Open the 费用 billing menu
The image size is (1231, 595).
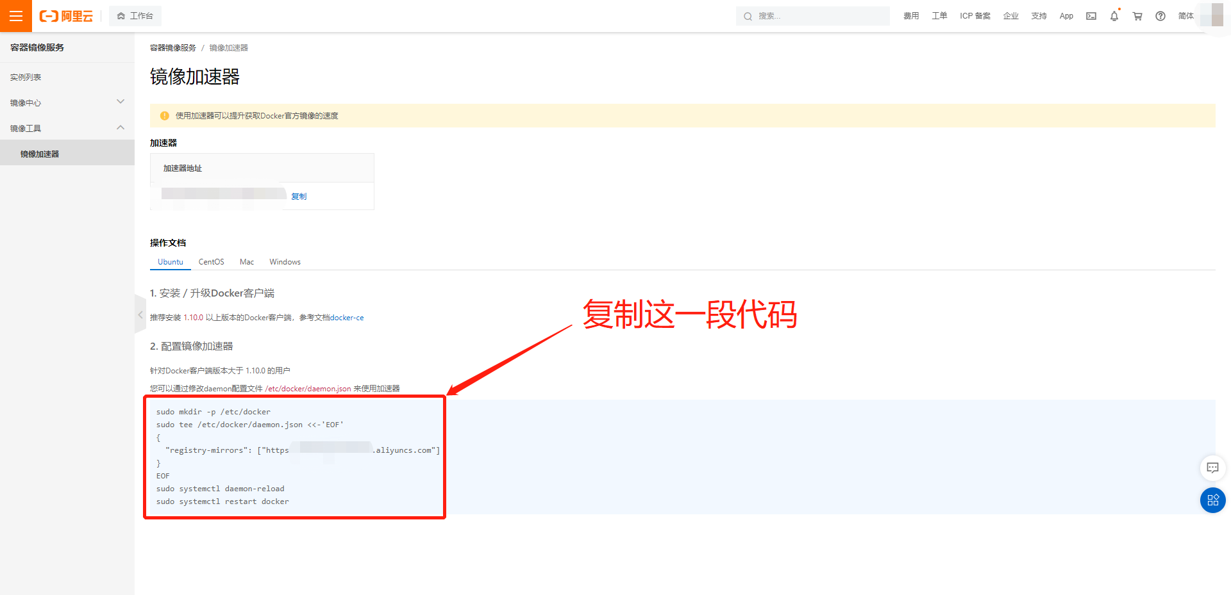911,16
